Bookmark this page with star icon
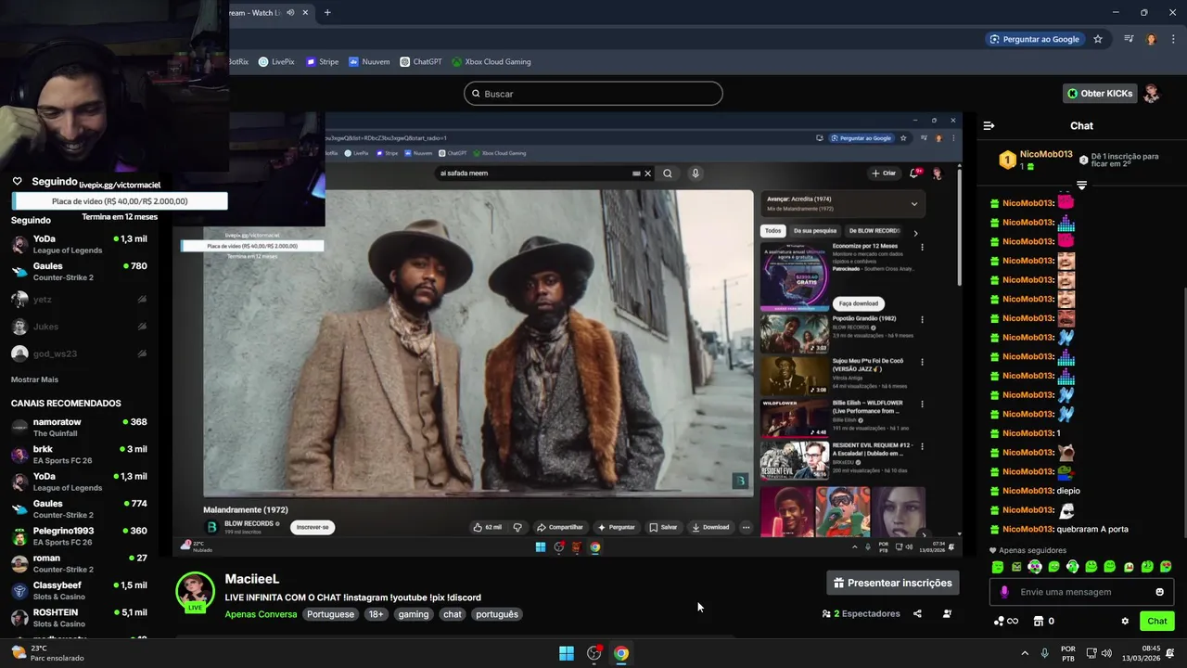The image size is (1187, 668). (1098, 39)
